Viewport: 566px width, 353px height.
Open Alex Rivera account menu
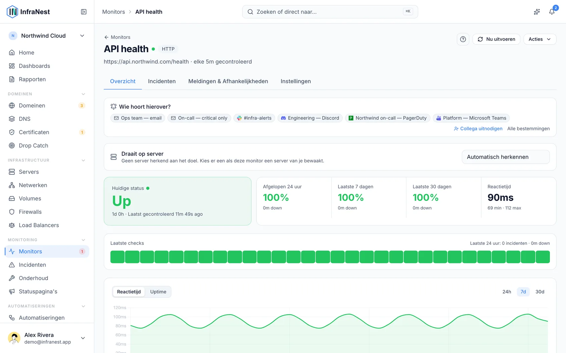(47, 338)
